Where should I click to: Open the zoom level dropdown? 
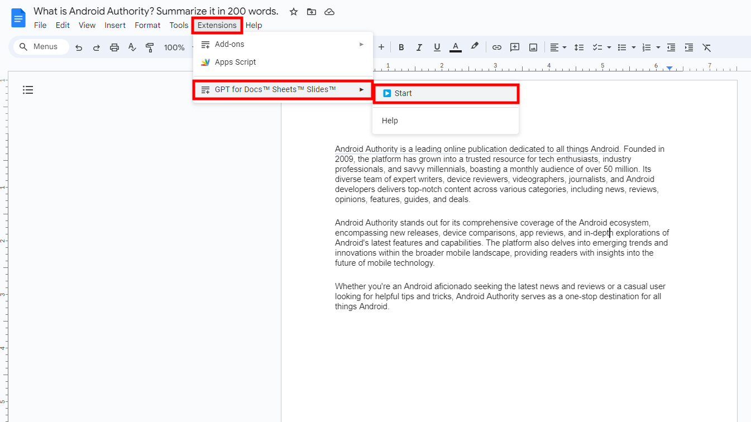pos(178,47)
